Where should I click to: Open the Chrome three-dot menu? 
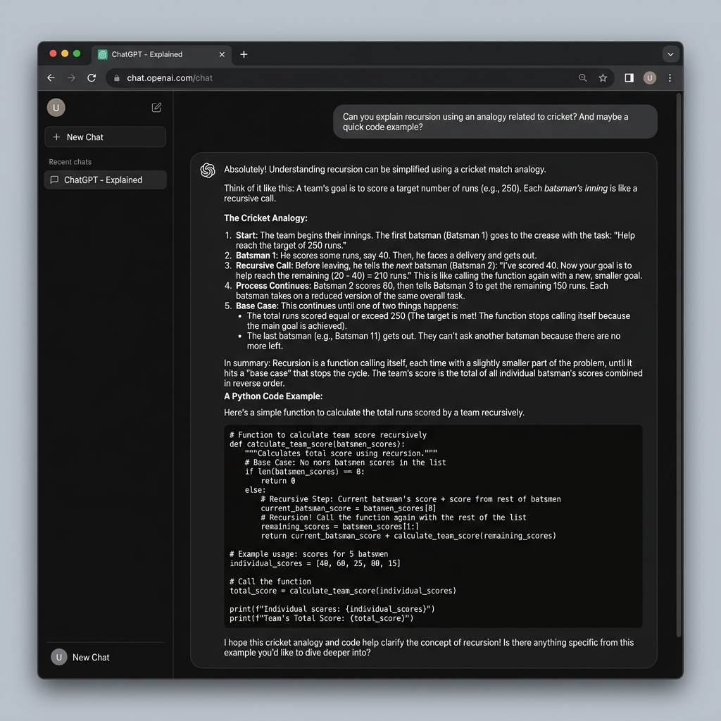point(670,77)
